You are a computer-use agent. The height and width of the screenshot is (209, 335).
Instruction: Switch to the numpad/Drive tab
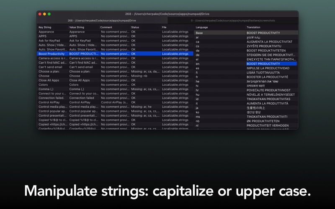click(x=102, y=20)
